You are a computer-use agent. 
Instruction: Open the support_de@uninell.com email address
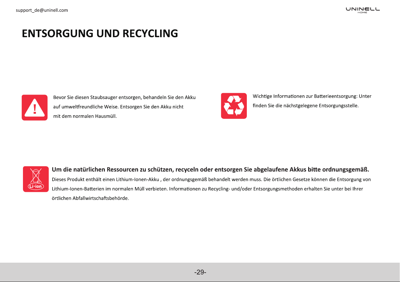click(x=42, y=10)
